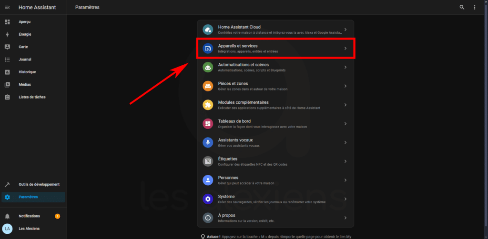Image resolution: width=488 pixels, height=239 pixels.
Task: Click 'Informations sur la version' description
Action: (x=246, y=221)
